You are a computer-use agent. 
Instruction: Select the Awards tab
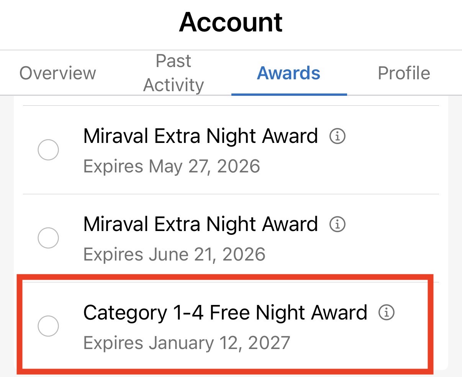coord(289,73)
